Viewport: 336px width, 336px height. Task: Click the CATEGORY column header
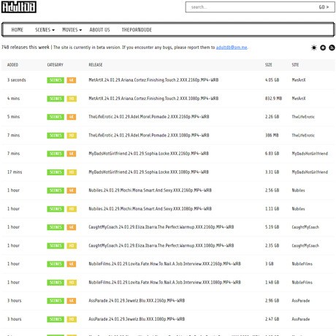click(55, 65)
